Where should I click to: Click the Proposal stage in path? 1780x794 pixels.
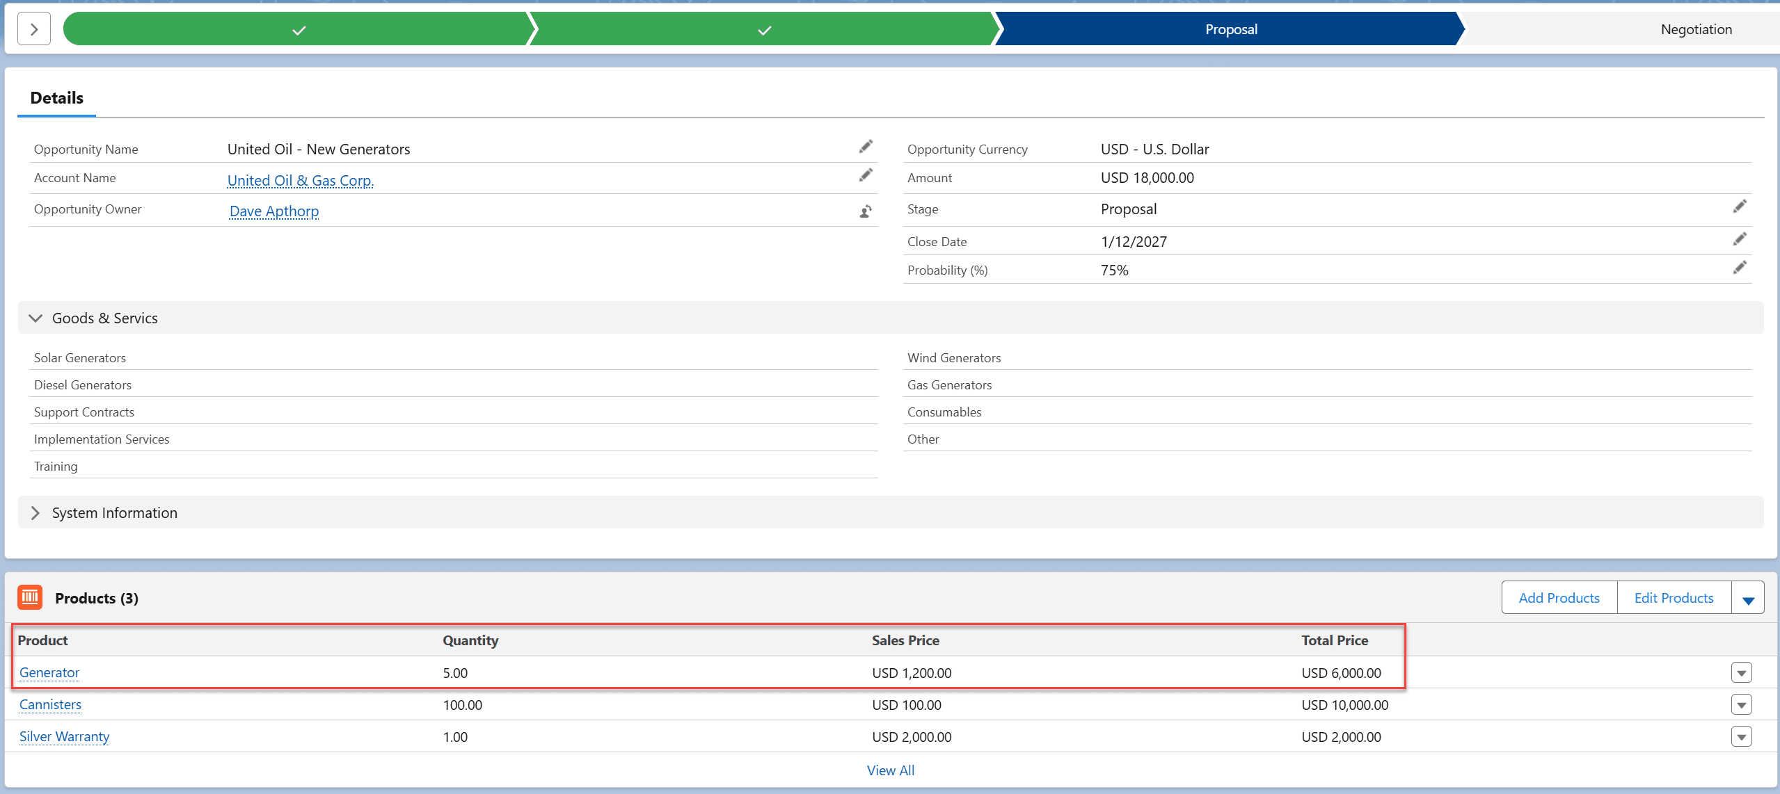click(x=1230, y=29)
